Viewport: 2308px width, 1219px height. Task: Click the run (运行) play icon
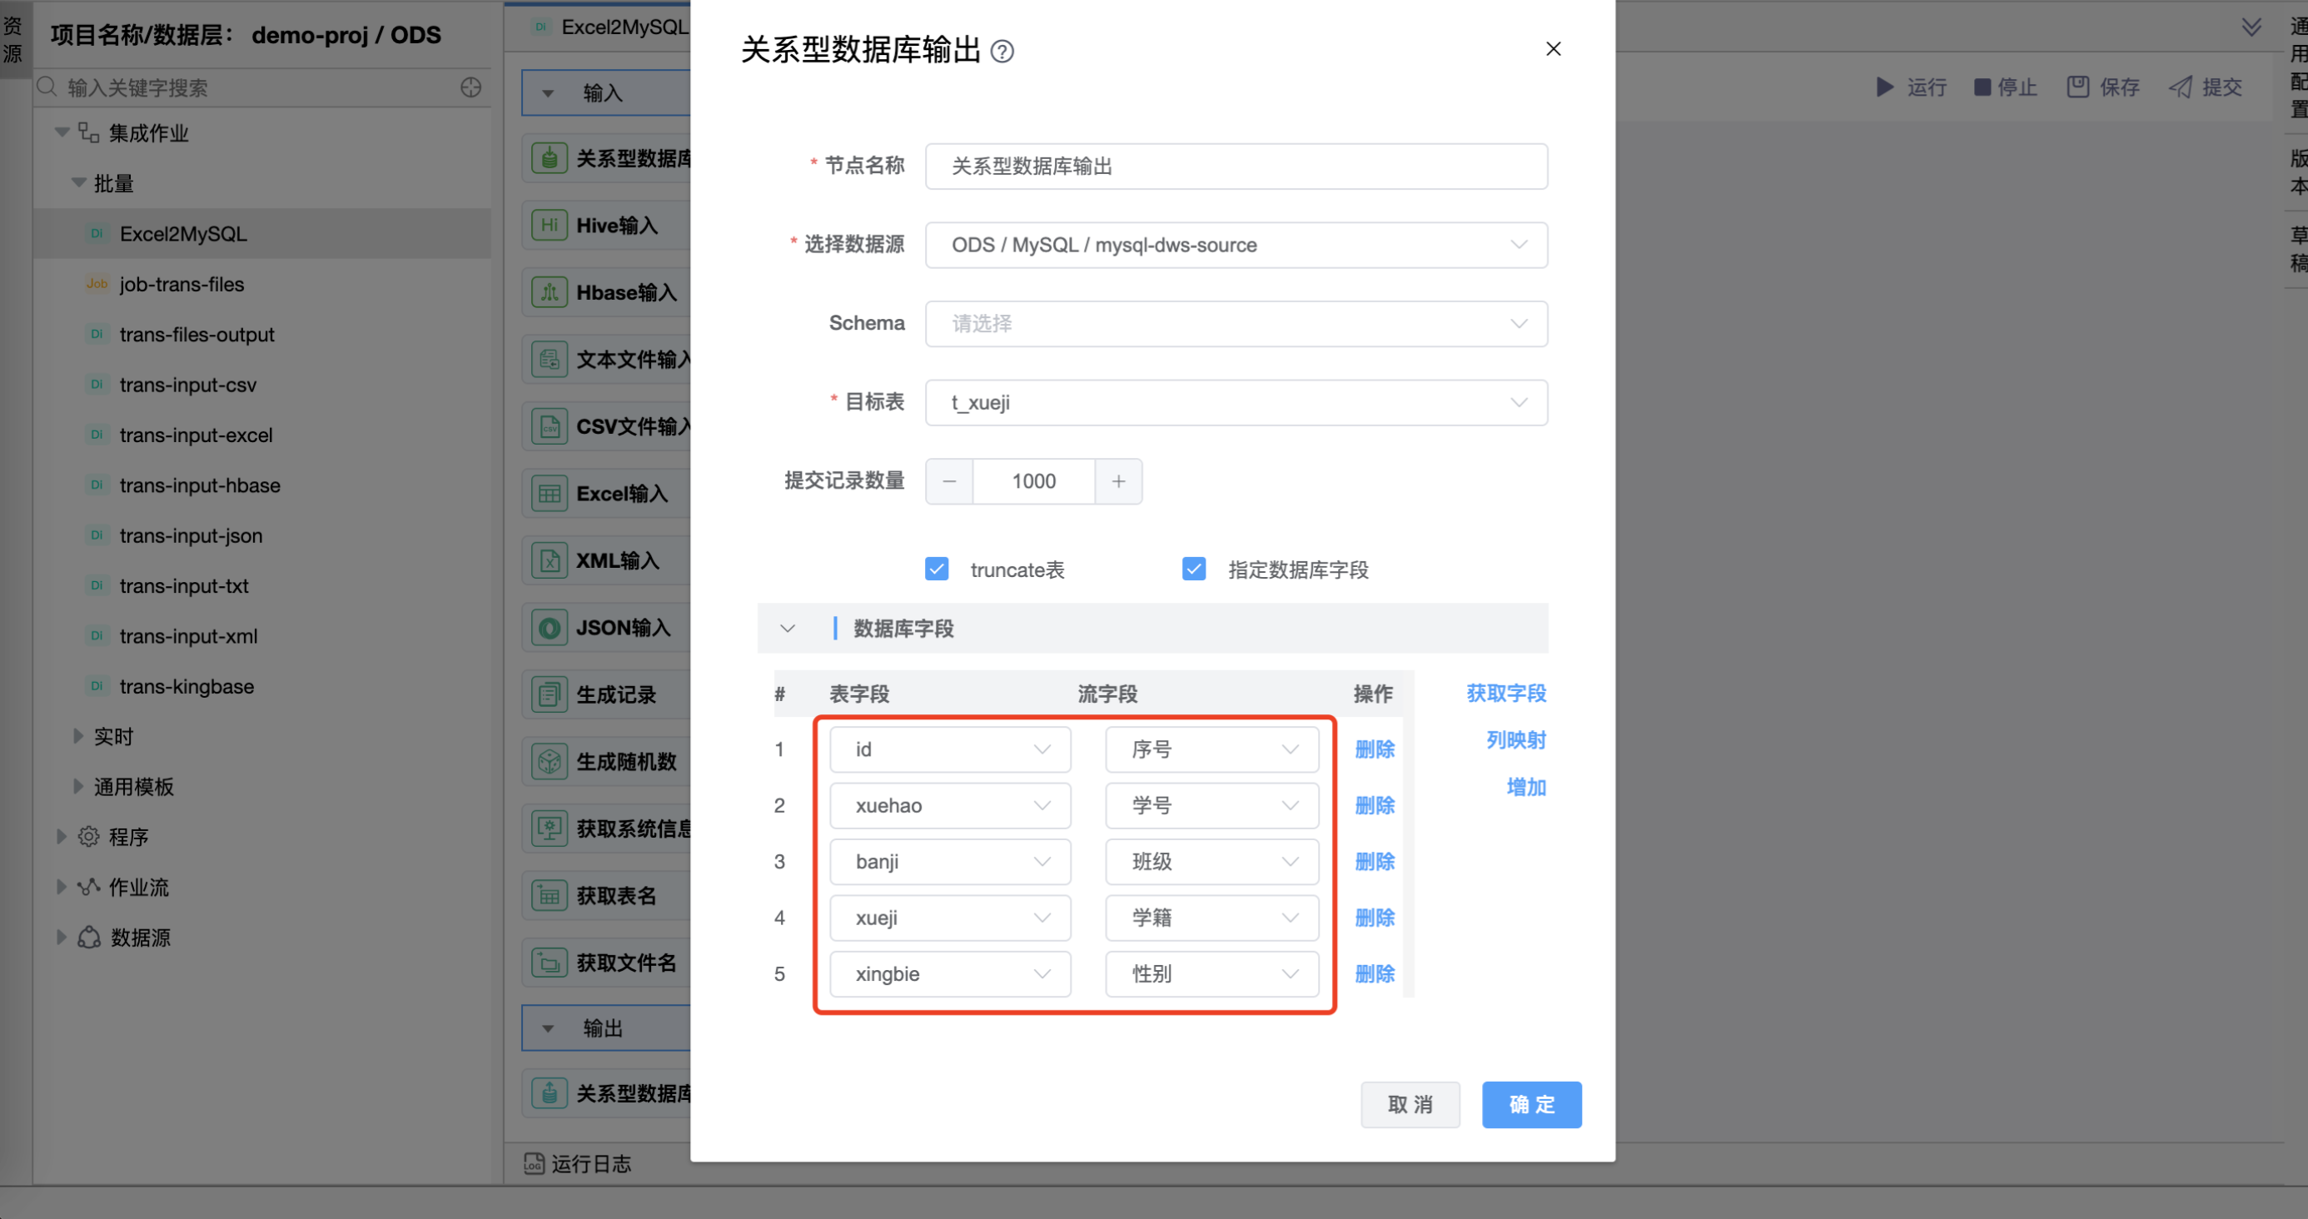1884,87
